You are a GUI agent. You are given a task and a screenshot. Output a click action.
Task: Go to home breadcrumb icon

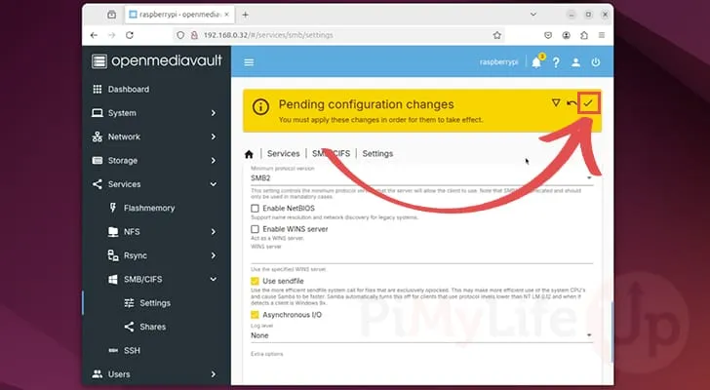click(x=249, y=154)
